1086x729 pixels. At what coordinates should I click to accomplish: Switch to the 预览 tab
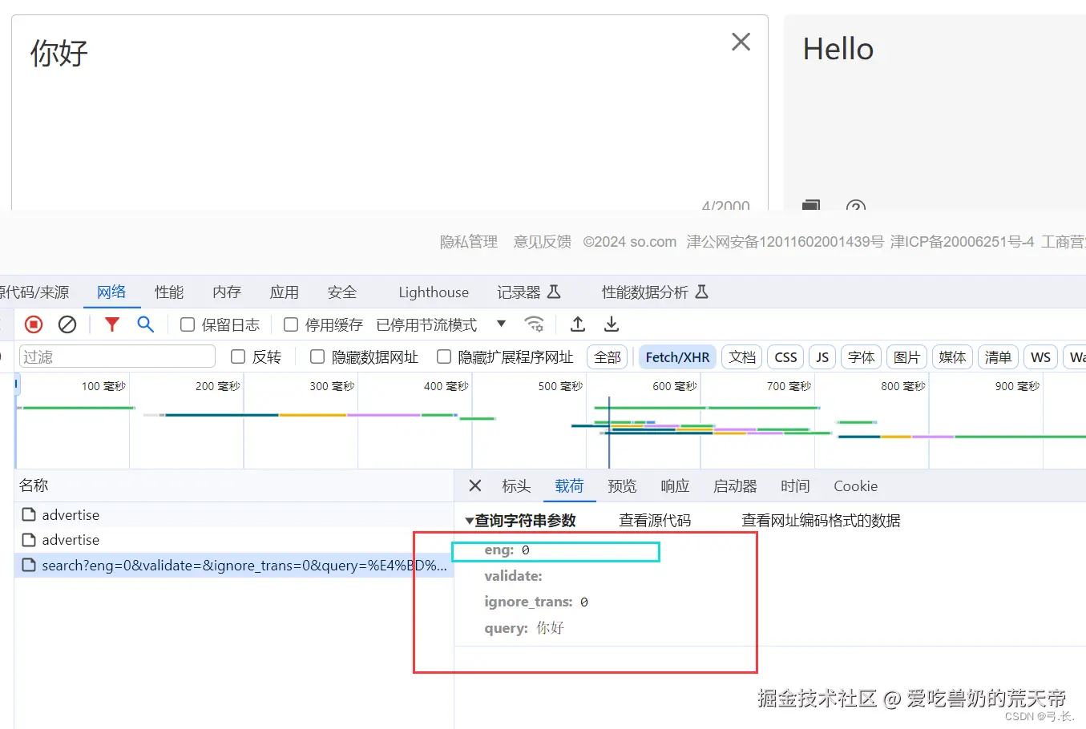pyautogui.click(x=622, y=485)
